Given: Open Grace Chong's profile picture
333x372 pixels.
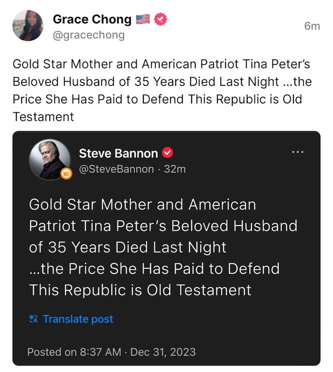Looking at the screenshot, I should (x=28, y=25).
